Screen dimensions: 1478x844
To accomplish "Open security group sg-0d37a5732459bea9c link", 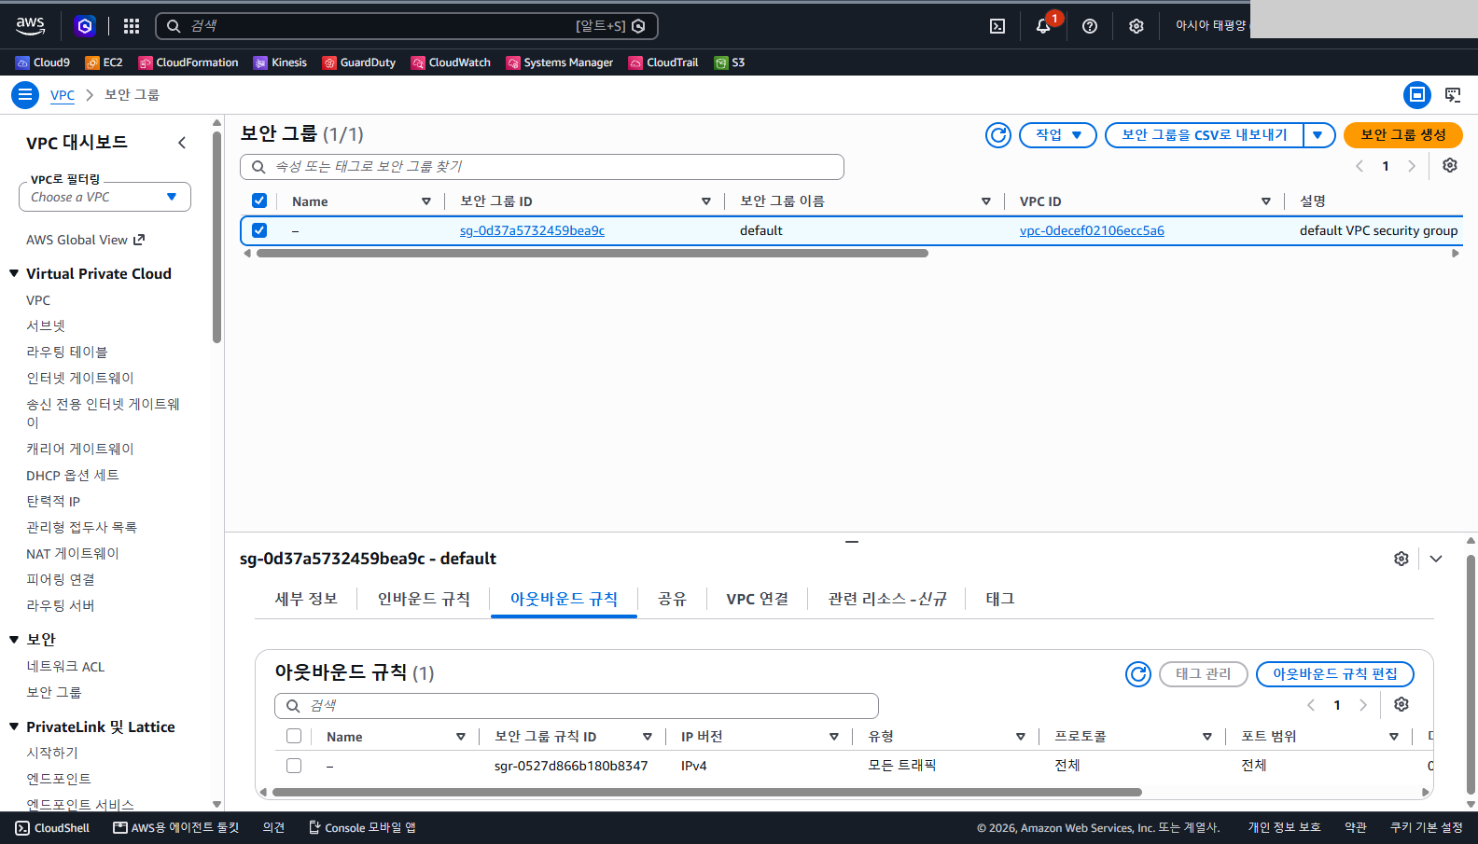I will coord(532,230).
